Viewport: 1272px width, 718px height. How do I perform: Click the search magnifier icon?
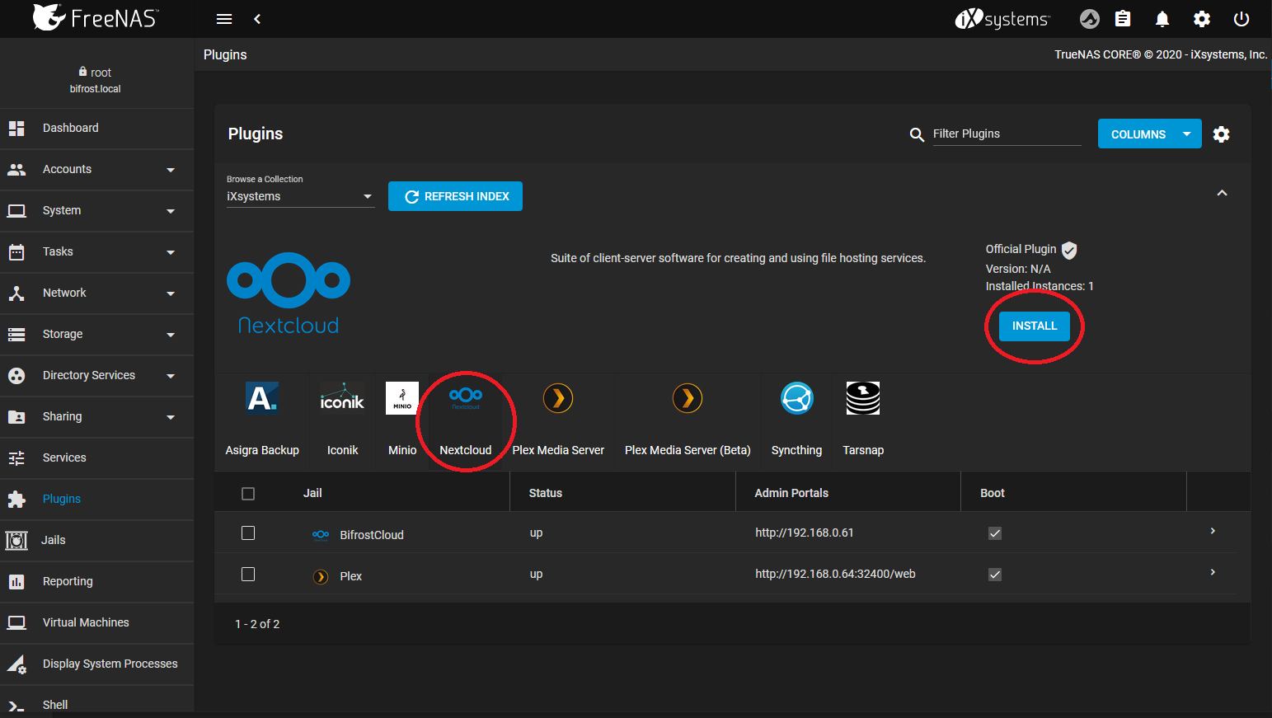click(x=917, y=134)
